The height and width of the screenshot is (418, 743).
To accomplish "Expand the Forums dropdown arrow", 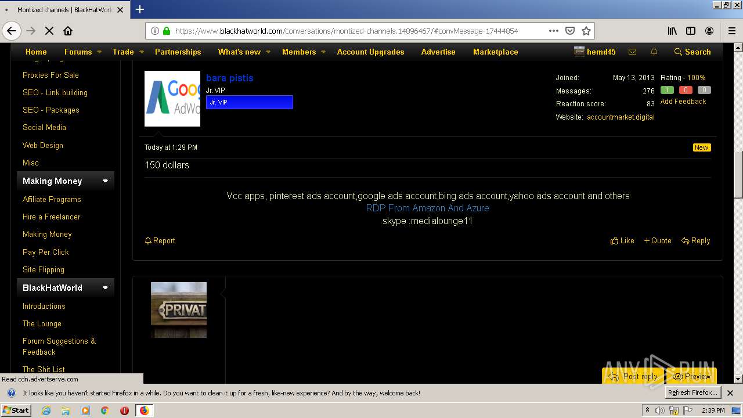I will (99, 52).
